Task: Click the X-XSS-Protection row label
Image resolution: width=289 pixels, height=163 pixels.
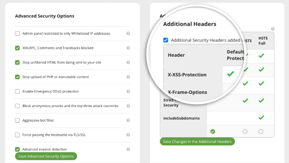Action: click(187, 75)
